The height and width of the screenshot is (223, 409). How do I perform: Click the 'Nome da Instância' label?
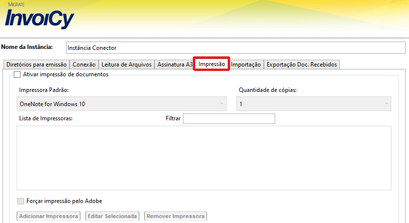point(27,47)
